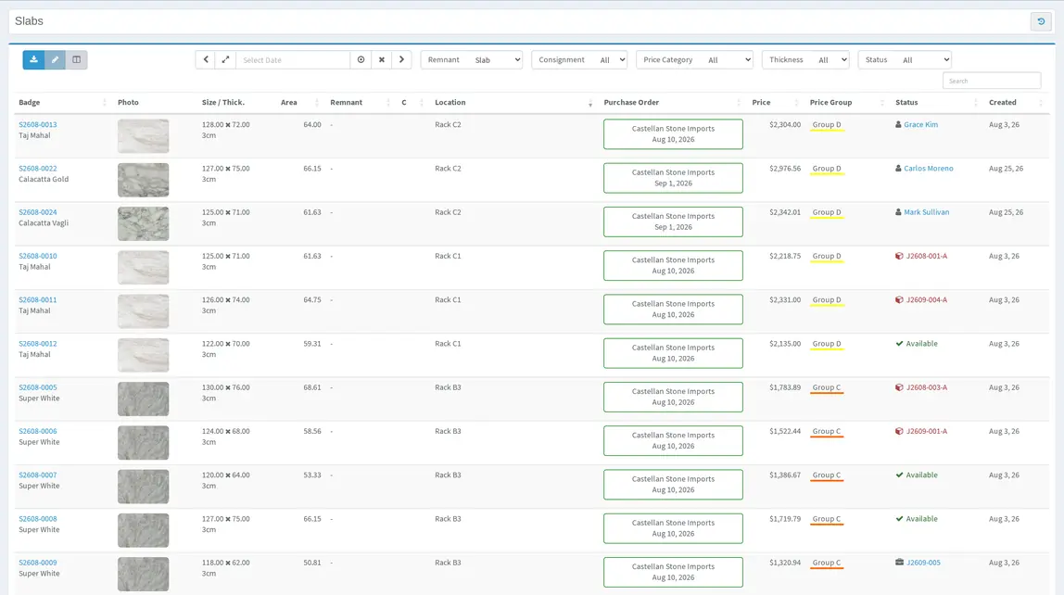Viewport: 1064px width, 595px height.
Task: Clear the date with the X icon
Action: point(381,59)
